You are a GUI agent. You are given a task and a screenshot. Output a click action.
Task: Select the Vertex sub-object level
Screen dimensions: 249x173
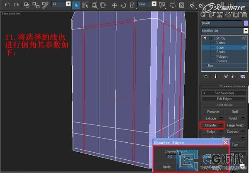tap(221, 43)
